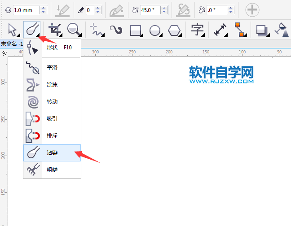Expand the Rectangle tool flyout arrow

(x=141, y=35)
